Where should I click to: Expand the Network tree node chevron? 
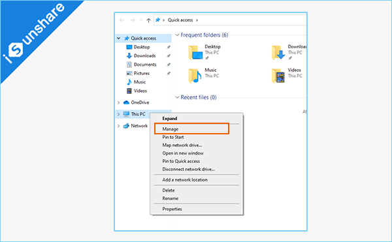(x=118, y=126)
